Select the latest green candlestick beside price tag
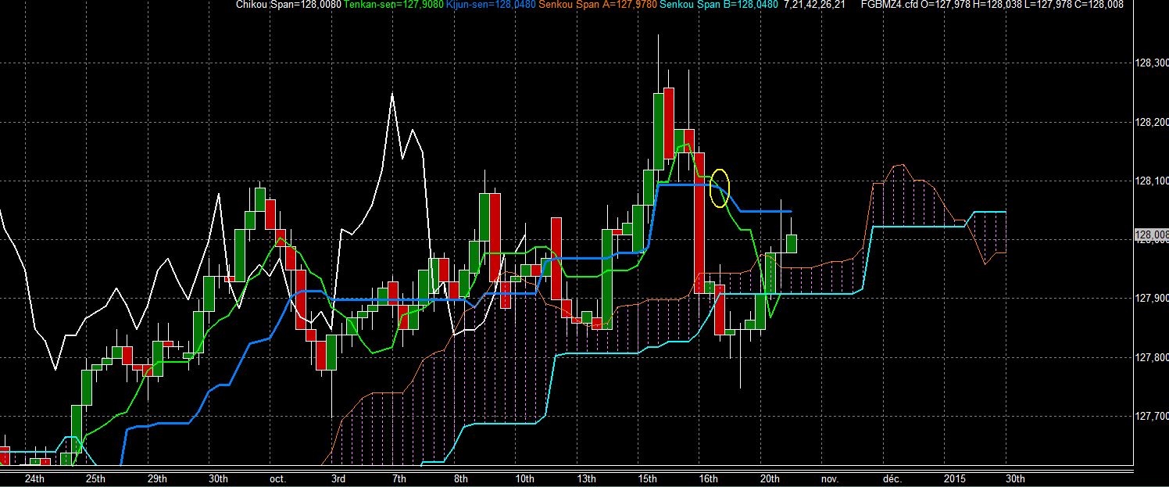The image size is (1169, 487). click(x=792, y=243)
